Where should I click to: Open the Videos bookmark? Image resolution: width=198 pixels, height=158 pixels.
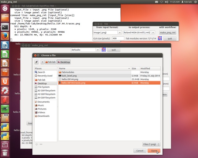(45, 112)
